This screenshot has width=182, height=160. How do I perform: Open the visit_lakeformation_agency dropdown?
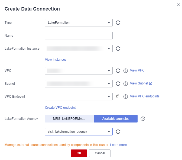pyautogui.click(x=79, y=132)
